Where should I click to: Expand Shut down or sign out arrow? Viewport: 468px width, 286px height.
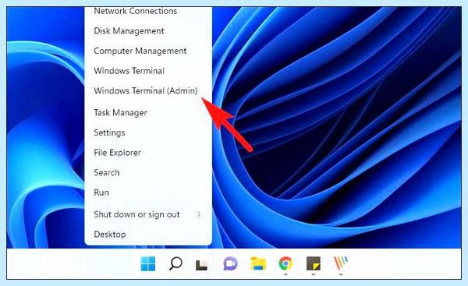(199, 214)
